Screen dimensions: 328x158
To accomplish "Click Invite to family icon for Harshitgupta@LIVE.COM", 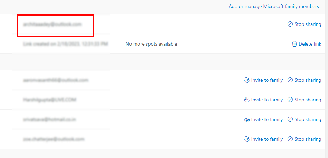I will (x=247, y=100).
